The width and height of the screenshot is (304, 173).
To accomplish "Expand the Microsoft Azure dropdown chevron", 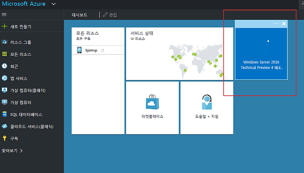I will pyautogui.click(x=54, y=4).
